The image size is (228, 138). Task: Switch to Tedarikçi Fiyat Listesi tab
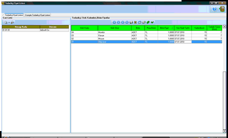14,15
